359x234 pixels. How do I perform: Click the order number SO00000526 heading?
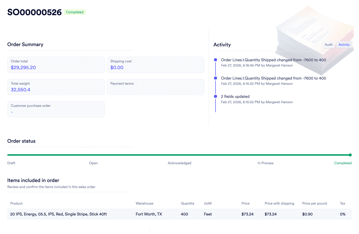(34, 12)
